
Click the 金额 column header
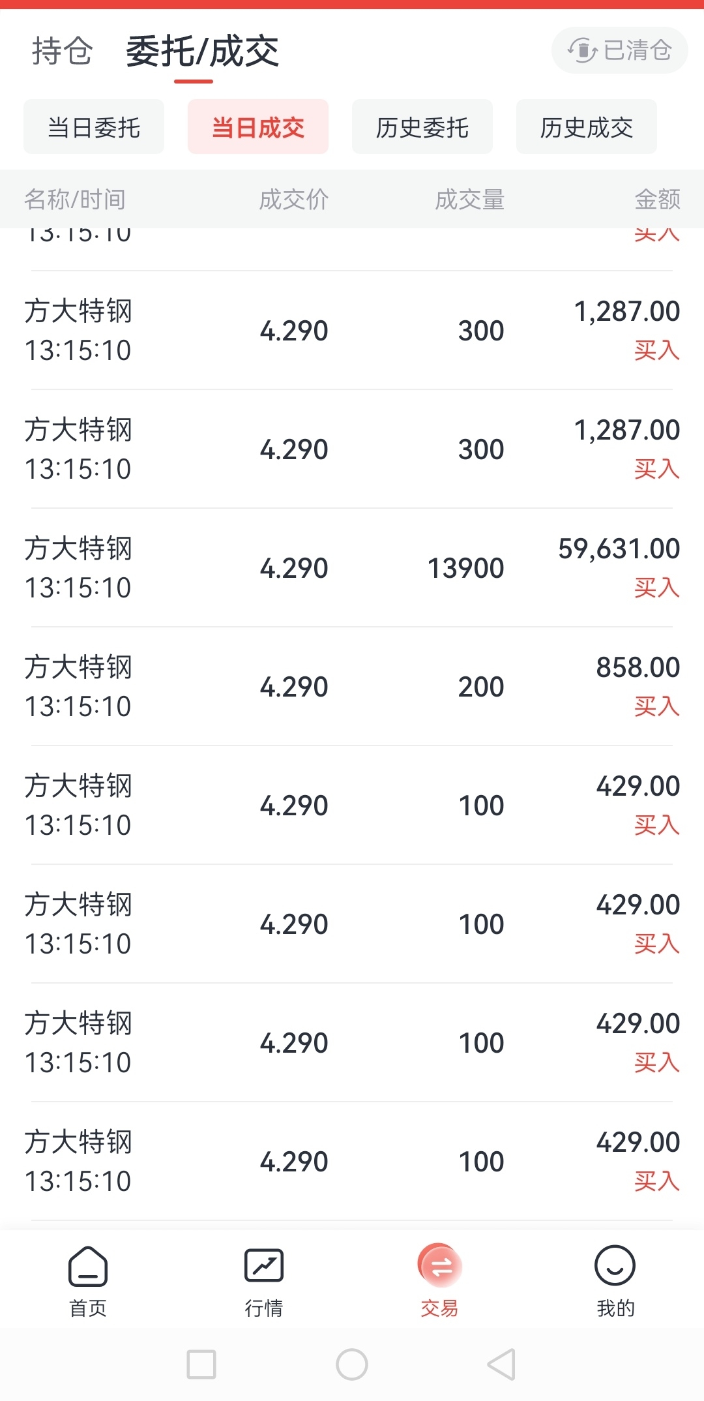point(658,199)
